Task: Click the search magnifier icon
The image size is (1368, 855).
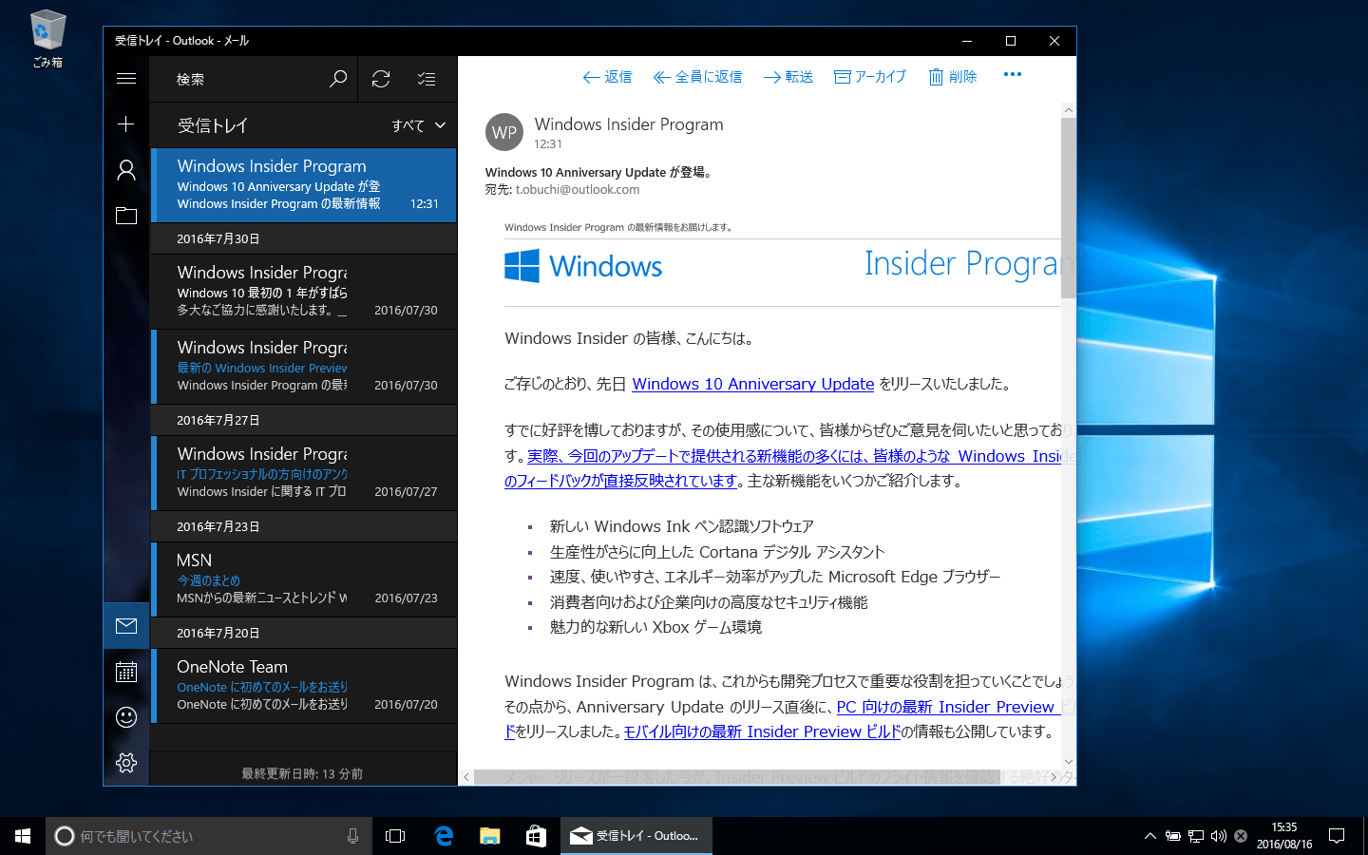Action: point(337,79)
